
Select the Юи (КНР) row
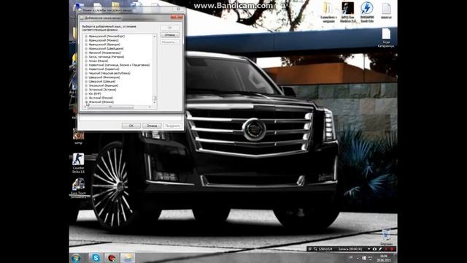(x=95, y=94)
